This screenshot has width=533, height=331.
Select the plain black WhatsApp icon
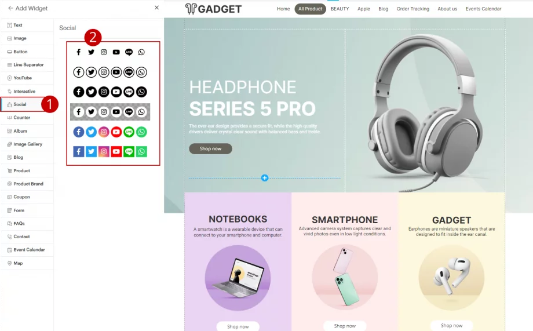point(141,52)
